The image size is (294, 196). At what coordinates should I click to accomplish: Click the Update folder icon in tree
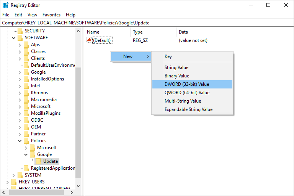click(x=38, y=161)
